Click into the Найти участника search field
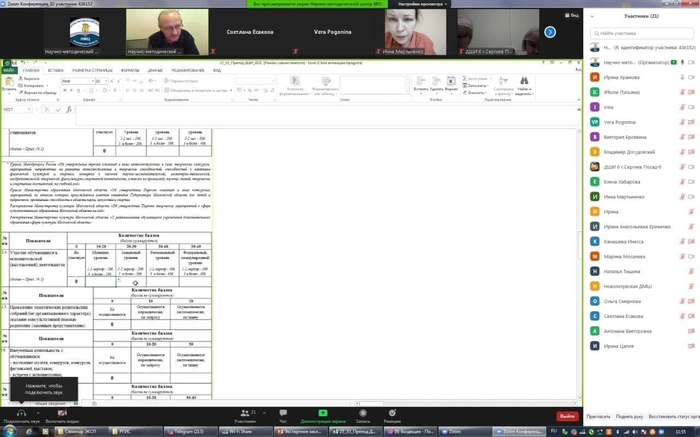 (643, 33)
